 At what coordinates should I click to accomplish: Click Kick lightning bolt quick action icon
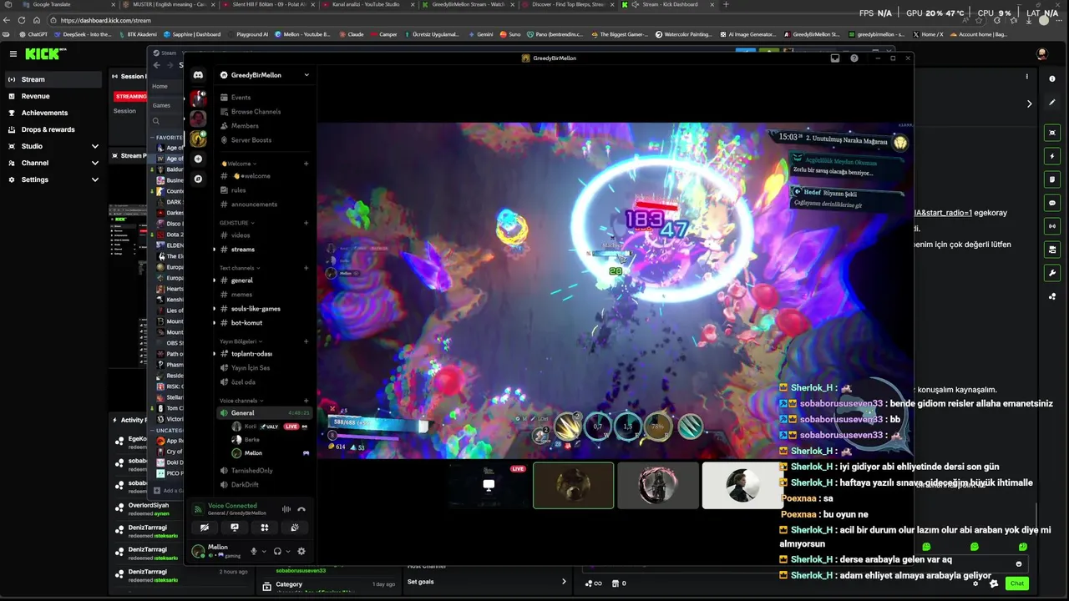pyautogui.click(x=1052, y=156)
